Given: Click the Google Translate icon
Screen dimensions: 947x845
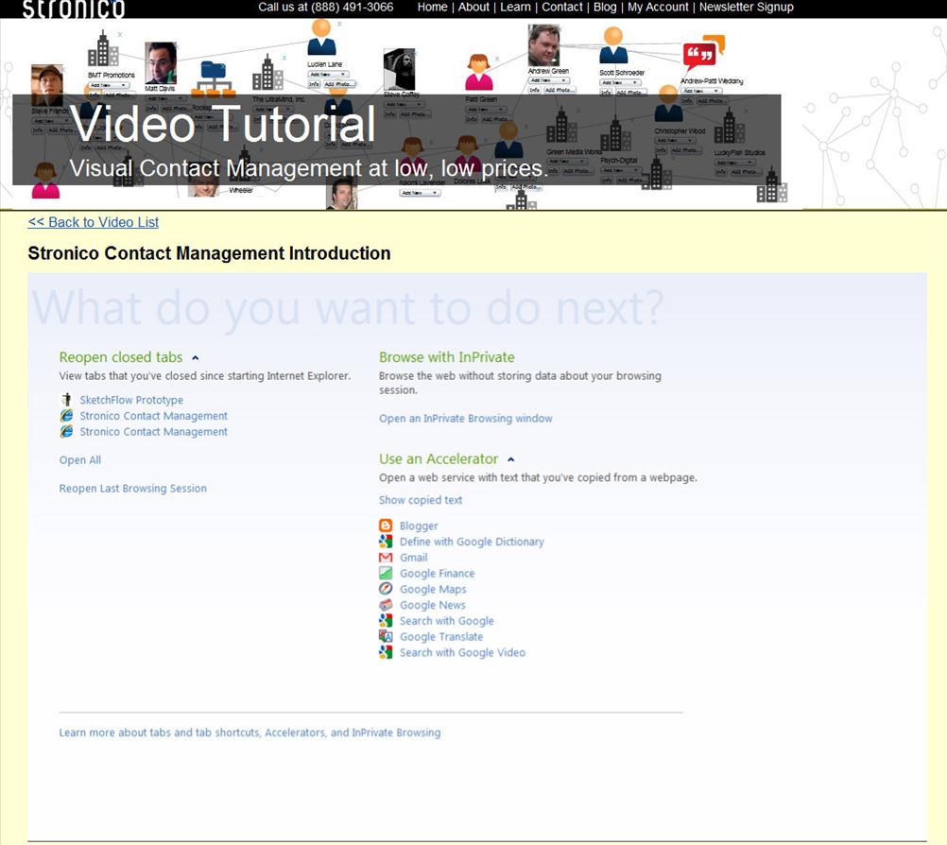Looking at the screenshot, I should [x=386, y=637].
